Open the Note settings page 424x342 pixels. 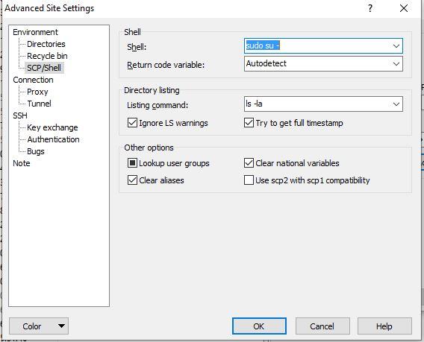click(22, 163)
